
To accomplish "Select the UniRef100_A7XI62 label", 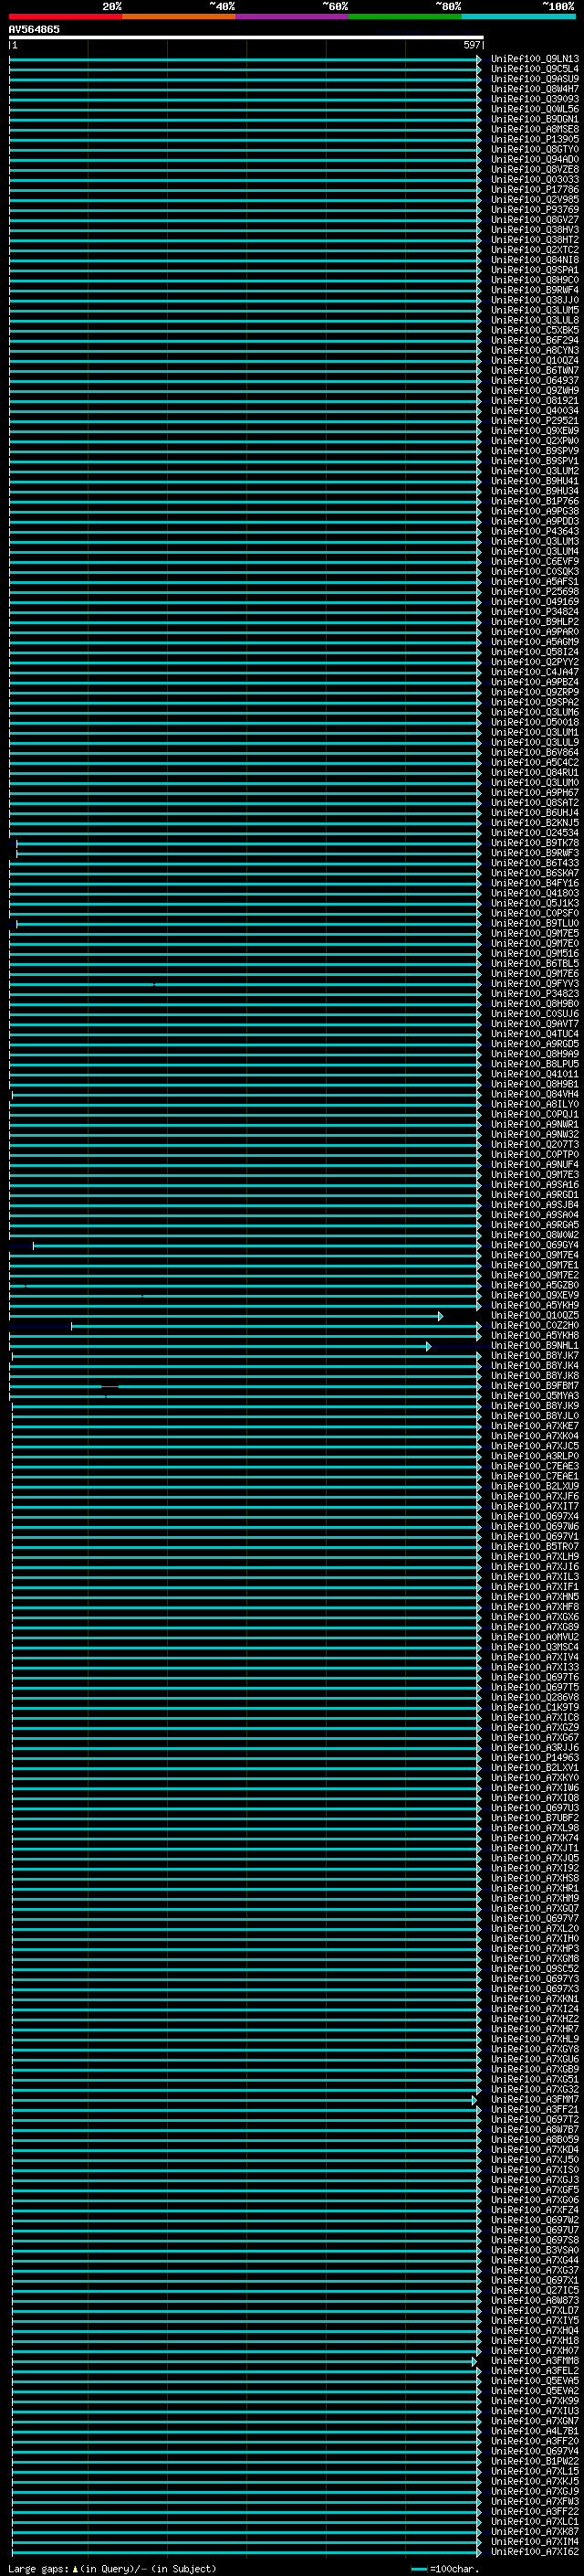I will [x=534, y=2551].
